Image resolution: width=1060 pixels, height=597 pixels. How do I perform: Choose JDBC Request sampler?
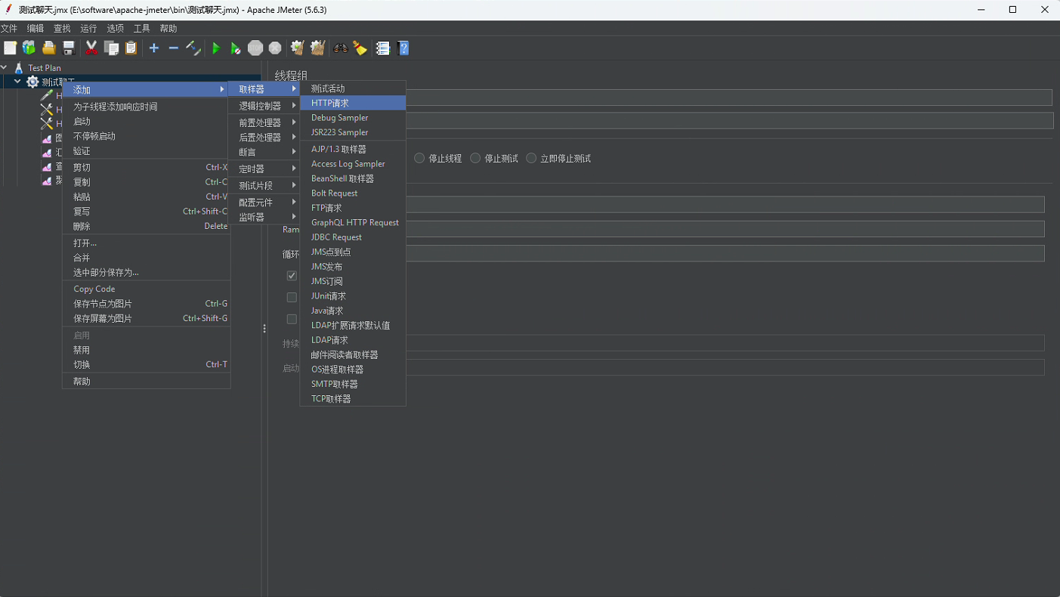click(x=337, y=237)
